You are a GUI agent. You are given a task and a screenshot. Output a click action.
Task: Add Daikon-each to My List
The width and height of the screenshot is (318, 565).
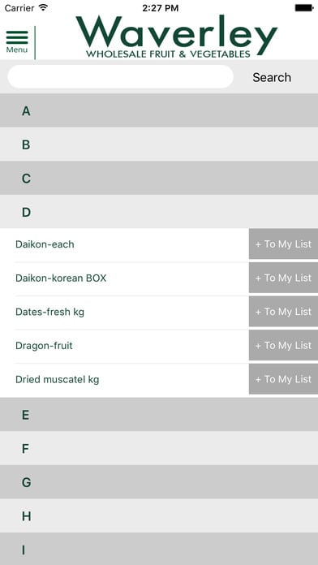point(283,244)
